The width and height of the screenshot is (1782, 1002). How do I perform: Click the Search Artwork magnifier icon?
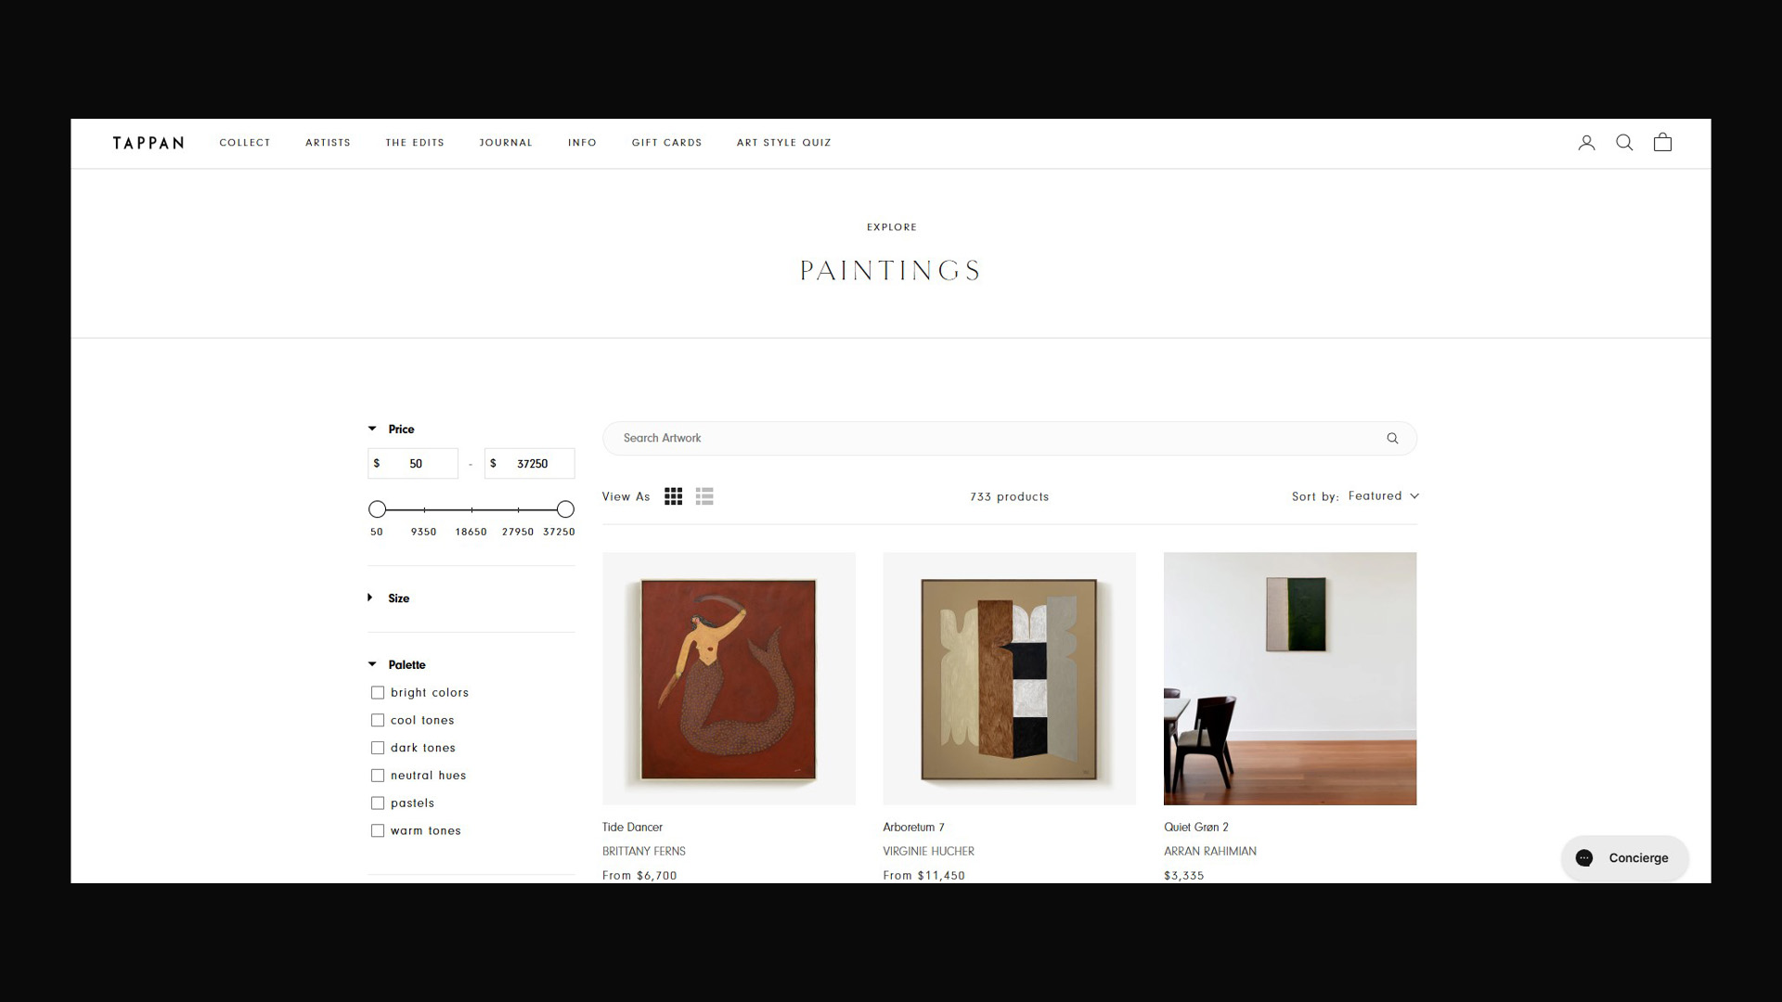[1392, 438]
